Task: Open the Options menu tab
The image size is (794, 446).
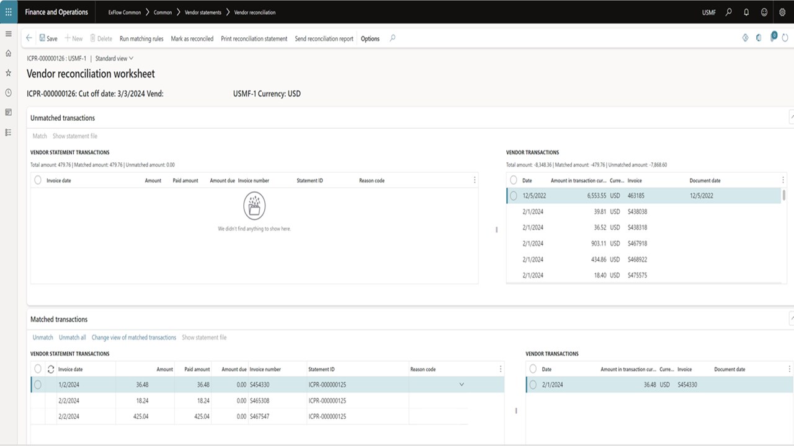Action: pos(370,38)
